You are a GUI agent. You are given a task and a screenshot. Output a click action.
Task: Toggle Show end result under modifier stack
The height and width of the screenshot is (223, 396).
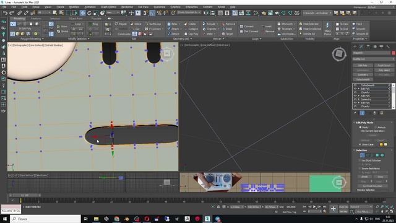pyautogui.click(x=362, y=113)
